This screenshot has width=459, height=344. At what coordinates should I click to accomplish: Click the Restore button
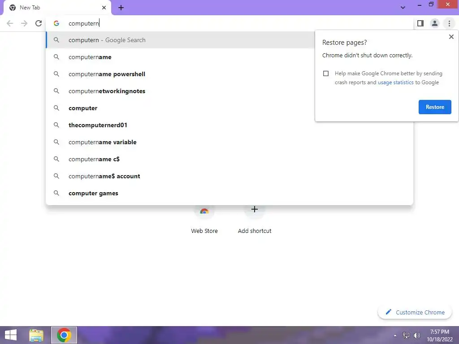pyautogui.click(x=435, y=107)
